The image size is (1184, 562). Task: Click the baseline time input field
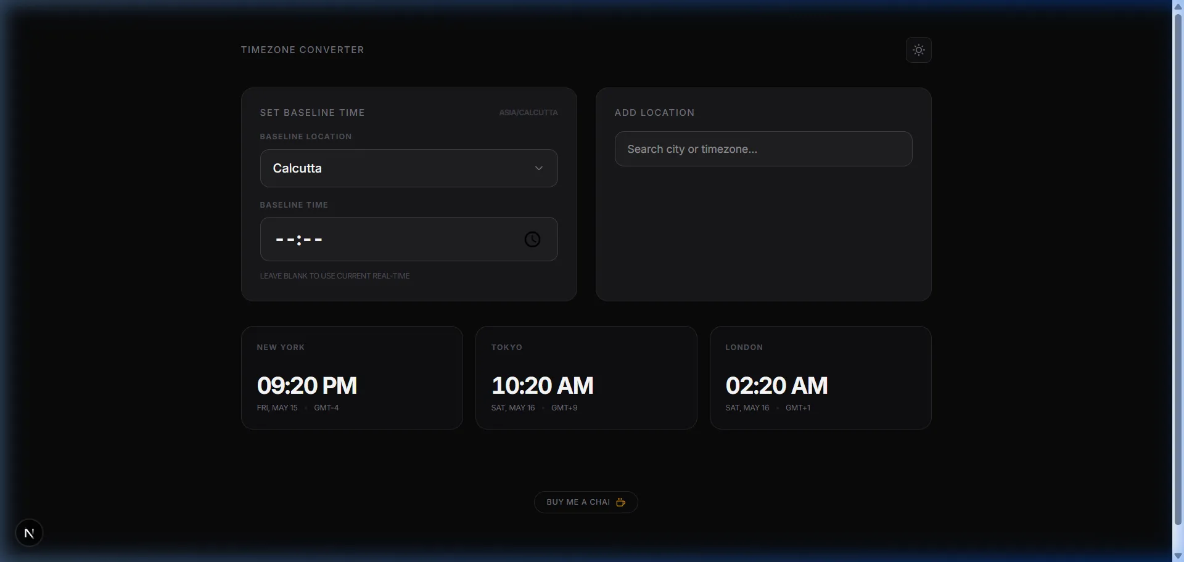[x=409, y=239]
